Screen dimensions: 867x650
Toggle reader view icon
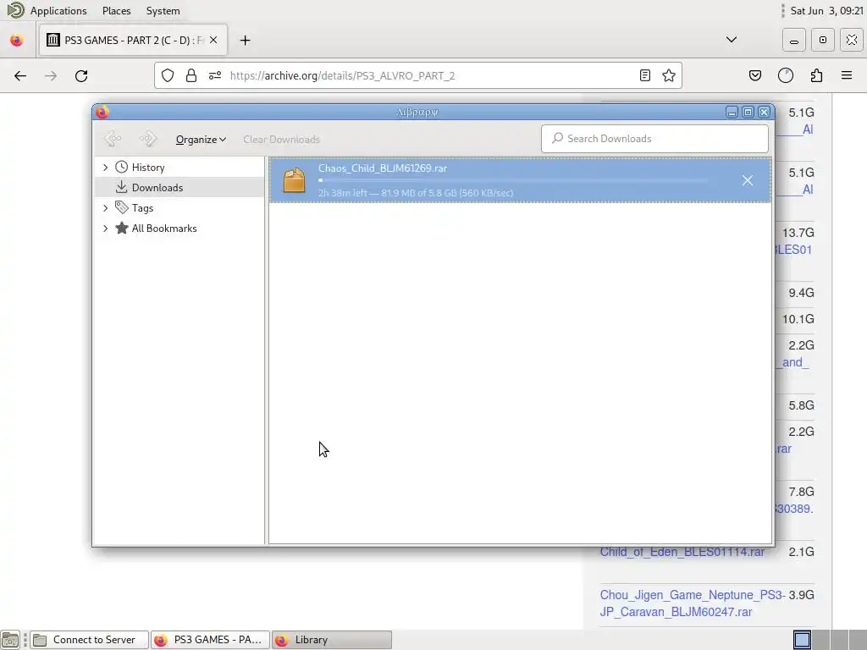644,75
